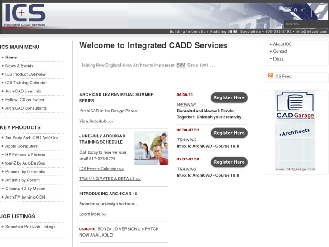Image resolution: width=329 pixels, height=247 pixels.
Task: Click the training classroom photo
Action: click(x=151, y=148)
